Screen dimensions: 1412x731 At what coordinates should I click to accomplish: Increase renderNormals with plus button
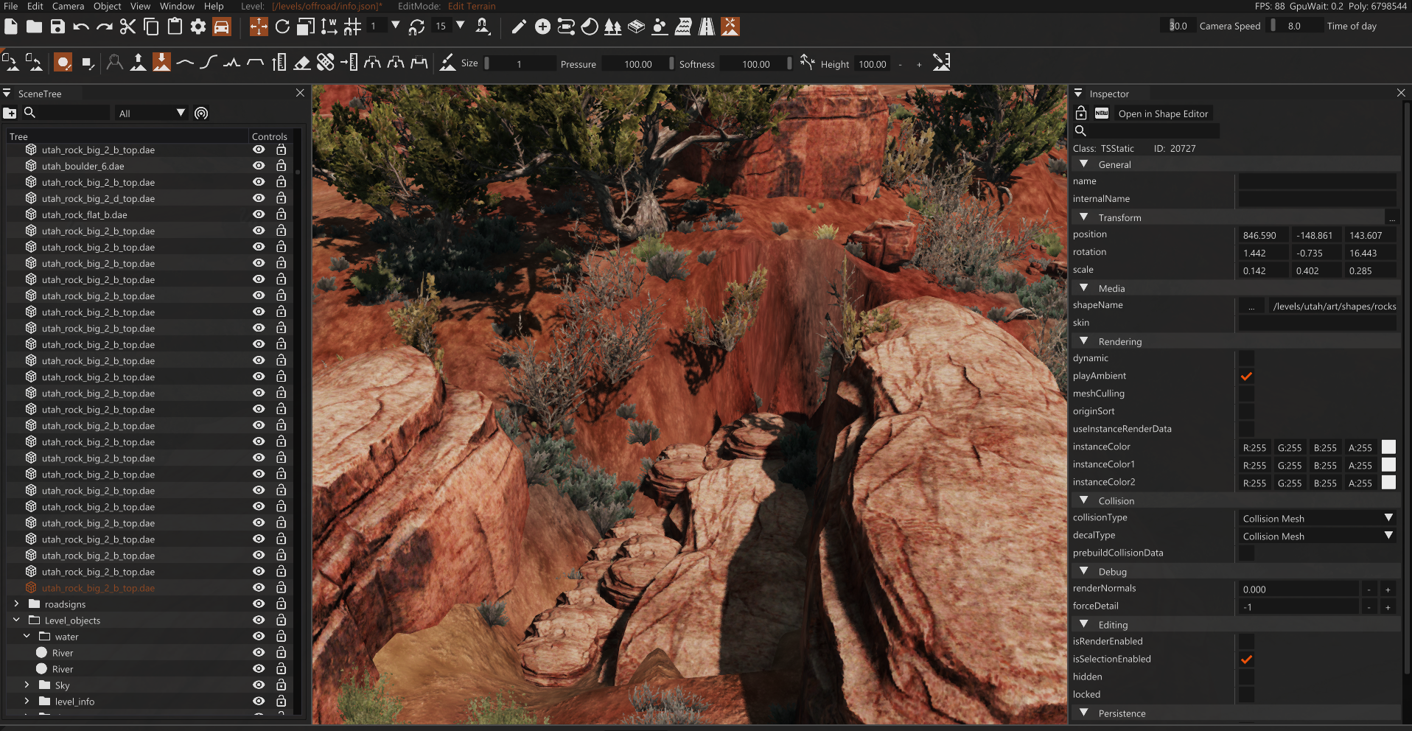pos(1388,590)
